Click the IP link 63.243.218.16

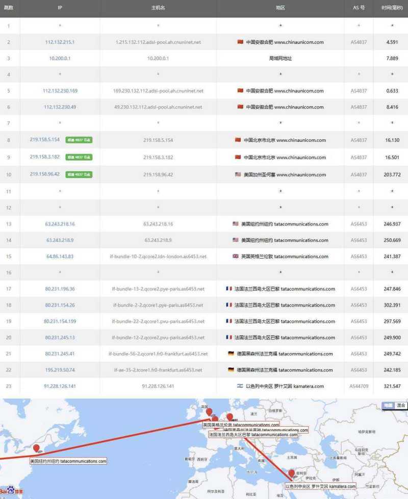click(60, 223)
